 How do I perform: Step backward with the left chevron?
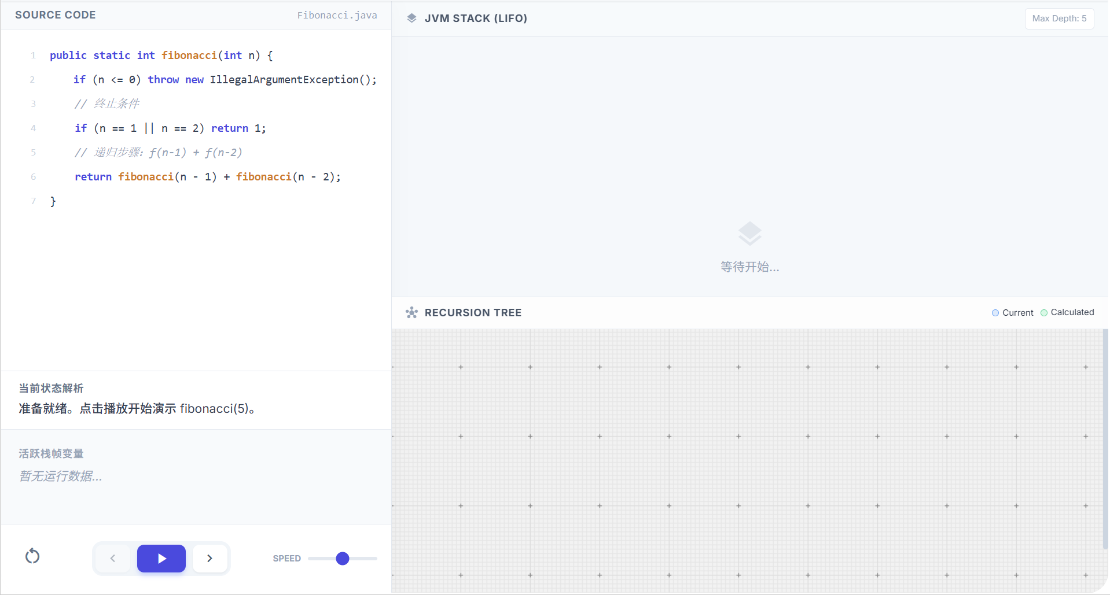pos(113,558)
